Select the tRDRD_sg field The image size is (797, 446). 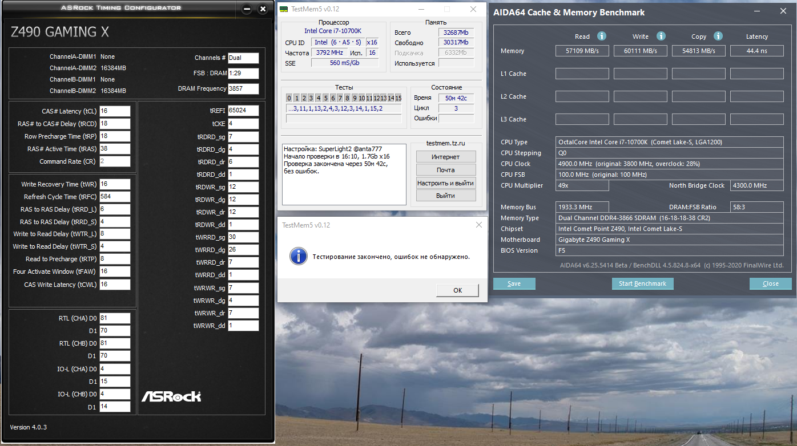pos(243,137)
